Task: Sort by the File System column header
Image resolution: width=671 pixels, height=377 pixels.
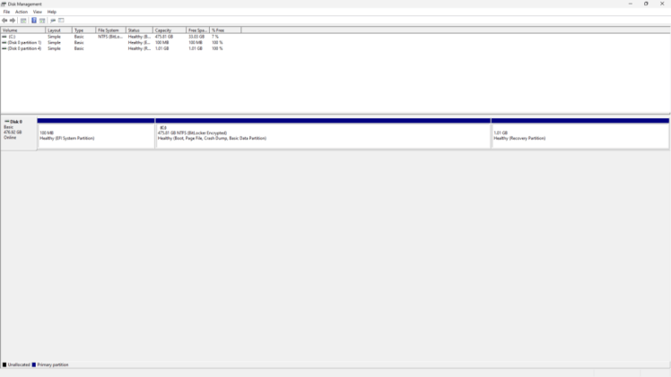Action: tap(109, 30)
